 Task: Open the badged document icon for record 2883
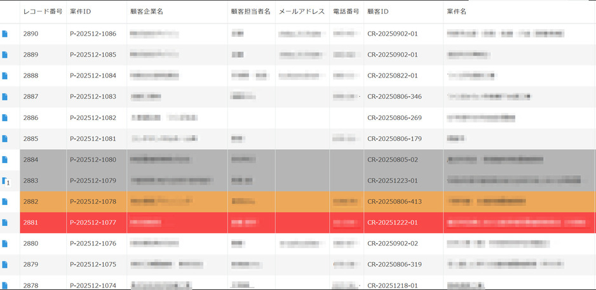click(5, 181)
